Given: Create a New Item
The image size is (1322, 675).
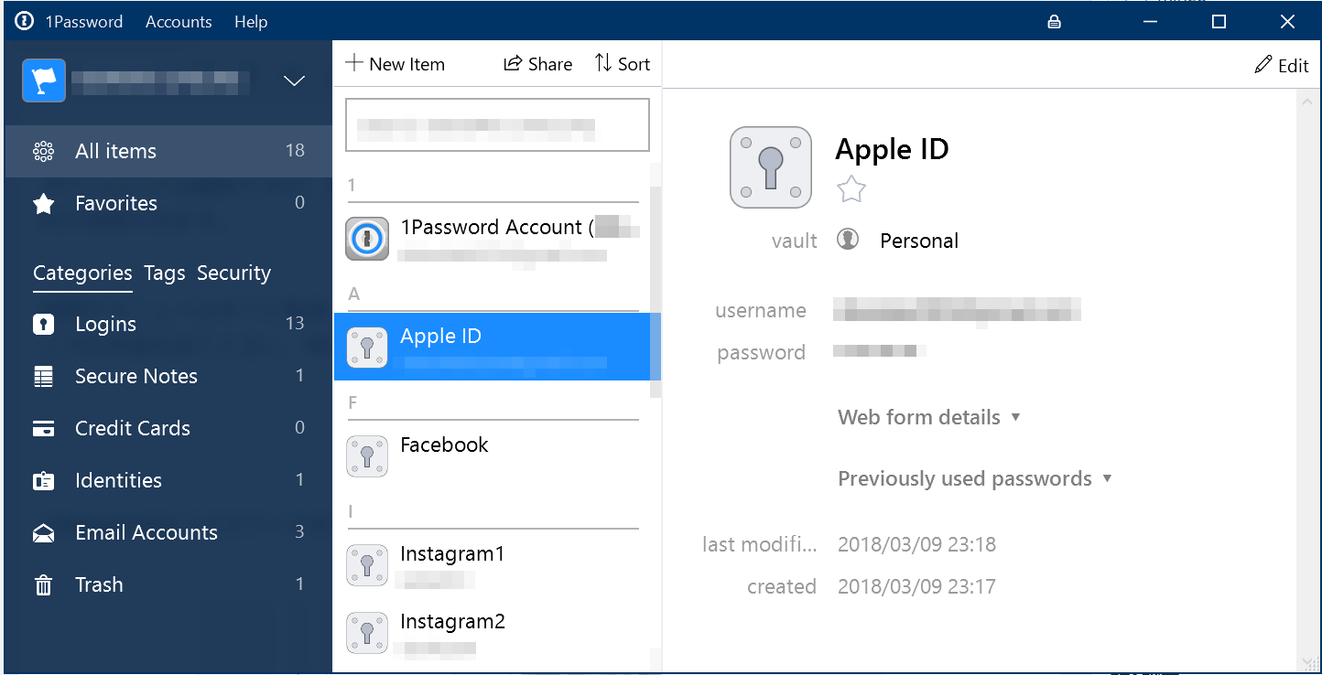Looking at the screenshot, I should pos(395,64).
